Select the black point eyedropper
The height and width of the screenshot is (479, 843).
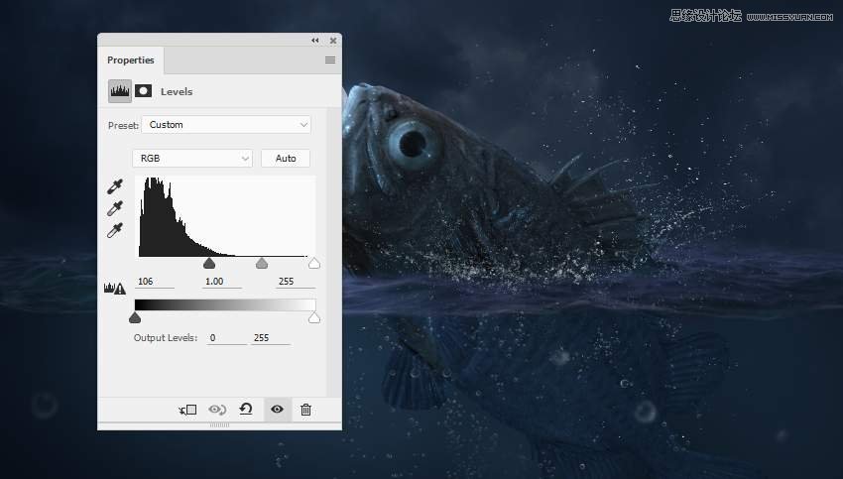116,186
